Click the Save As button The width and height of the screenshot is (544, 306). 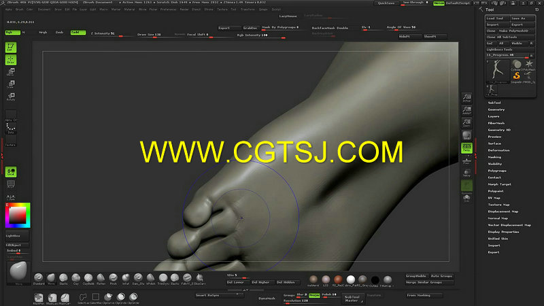pyautogui.click(x=522, y=18)
